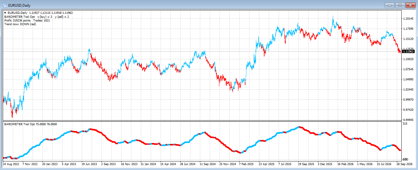Minimize the EURUSD,Daily chart window
The width and height of the screenshot is (418, 170).
pyautogui.click(x=390, y=5)
